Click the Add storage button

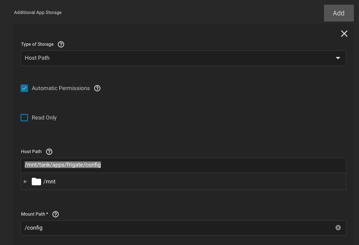click(338, 13)
